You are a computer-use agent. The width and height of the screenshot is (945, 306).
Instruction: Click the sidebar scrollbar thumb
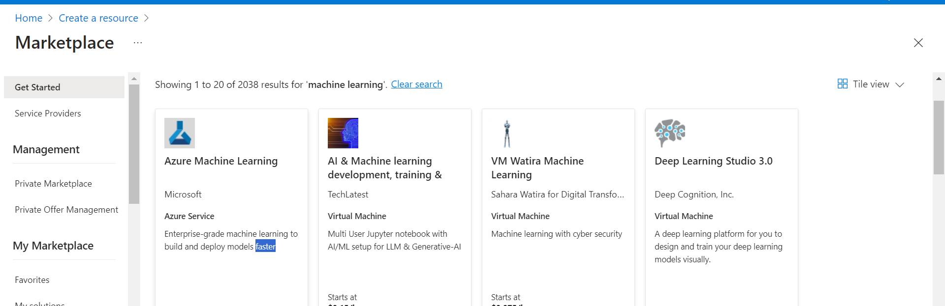pos(134,144)
